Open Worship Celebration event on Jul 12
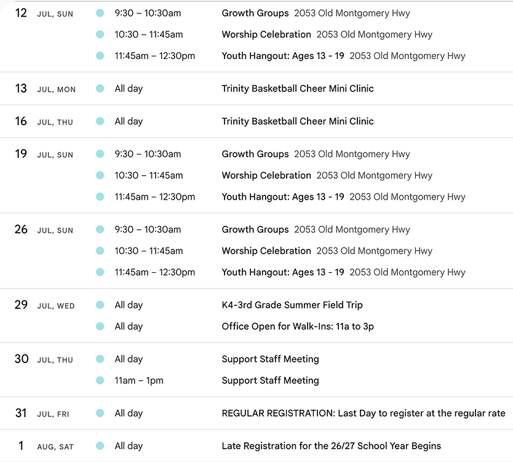The height and width of the screenshot is (462, 513). tap(266, 34)
